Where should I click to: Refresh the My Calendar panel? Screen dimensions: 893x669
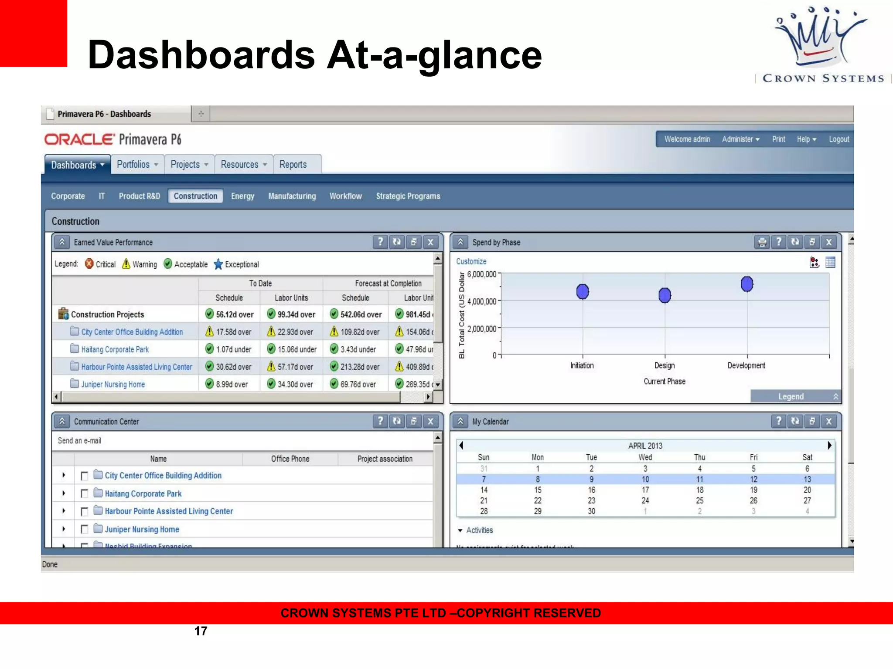tap(795, 421)
